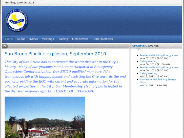Click the Upcoming Events panel header
Image resolution: width=184 pixels, height=138 pixels.
point(146,46)
